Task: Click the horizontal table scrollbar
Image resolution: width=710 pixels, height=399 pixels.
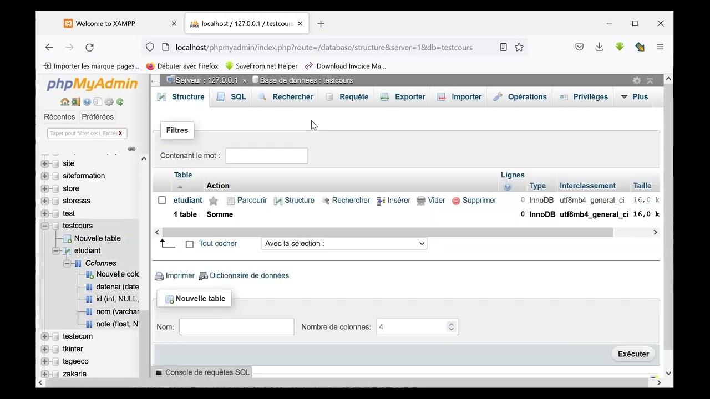Action: 387,233
